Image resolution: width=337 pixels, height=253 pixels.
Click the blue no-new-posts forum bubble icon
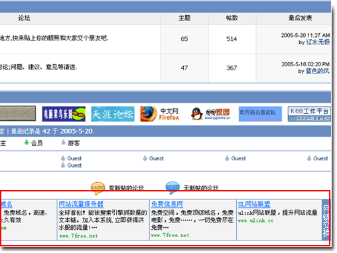click(x=172, y=188)
